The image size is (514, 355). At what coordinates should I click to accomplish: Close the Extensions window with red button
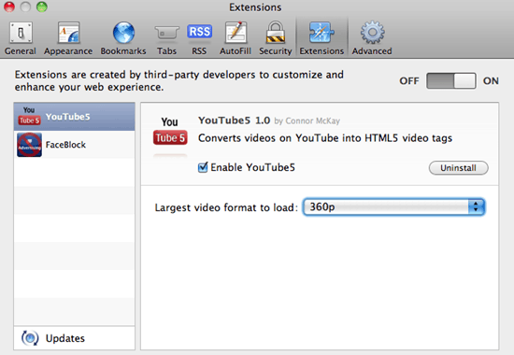tap(9, 7)
